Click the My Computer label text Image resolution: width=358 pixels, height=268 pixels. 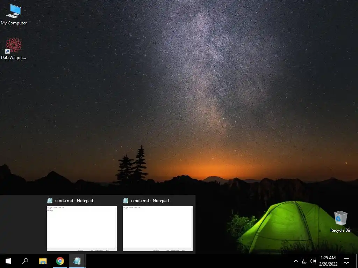[14, 23]
